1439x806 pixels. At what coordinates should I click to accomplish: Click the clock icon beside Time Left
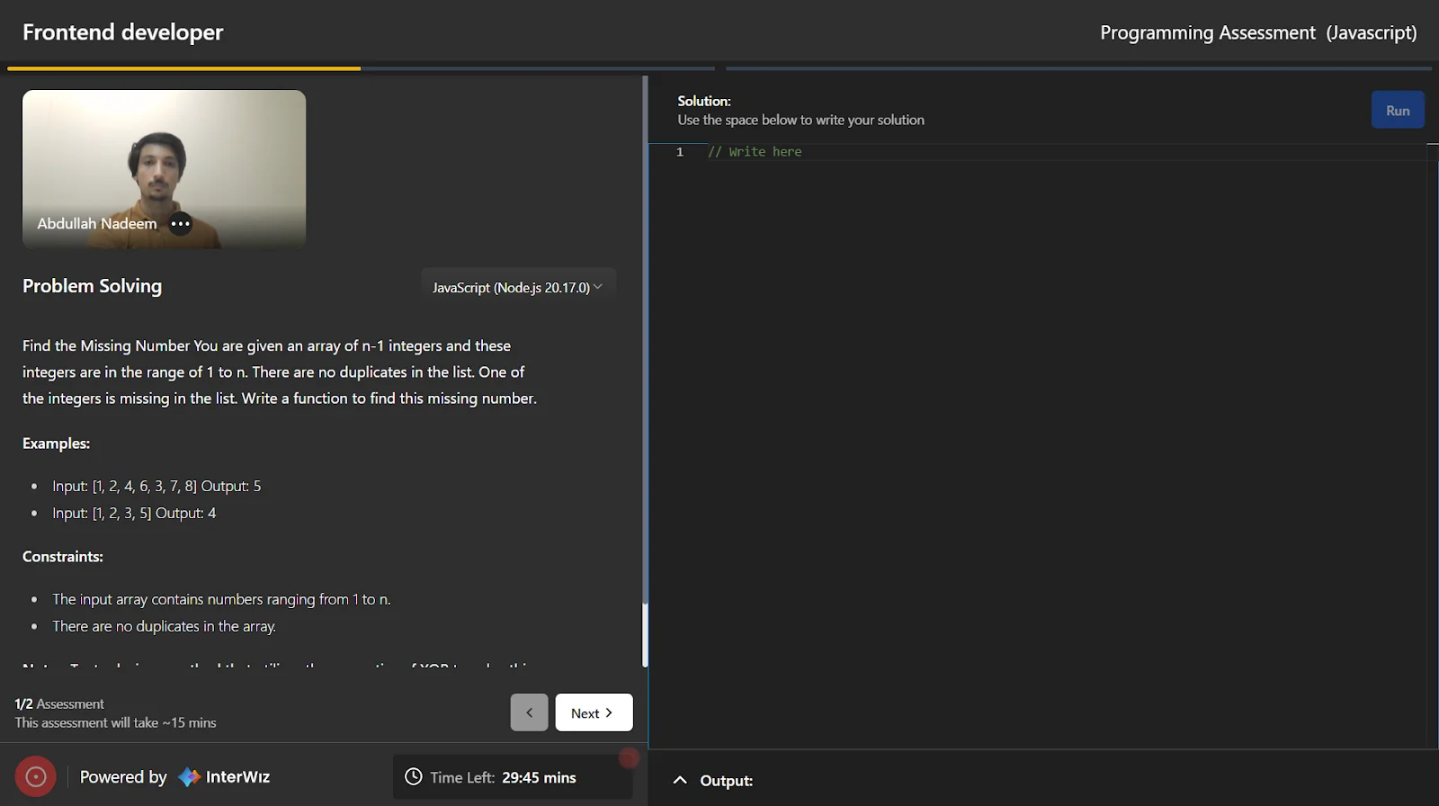pyautogui.click(x=413, y=776)
